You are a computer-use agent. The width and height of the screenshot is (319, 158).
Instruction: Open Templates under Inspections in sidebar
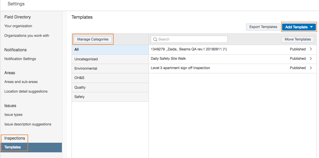pos(13,147)
